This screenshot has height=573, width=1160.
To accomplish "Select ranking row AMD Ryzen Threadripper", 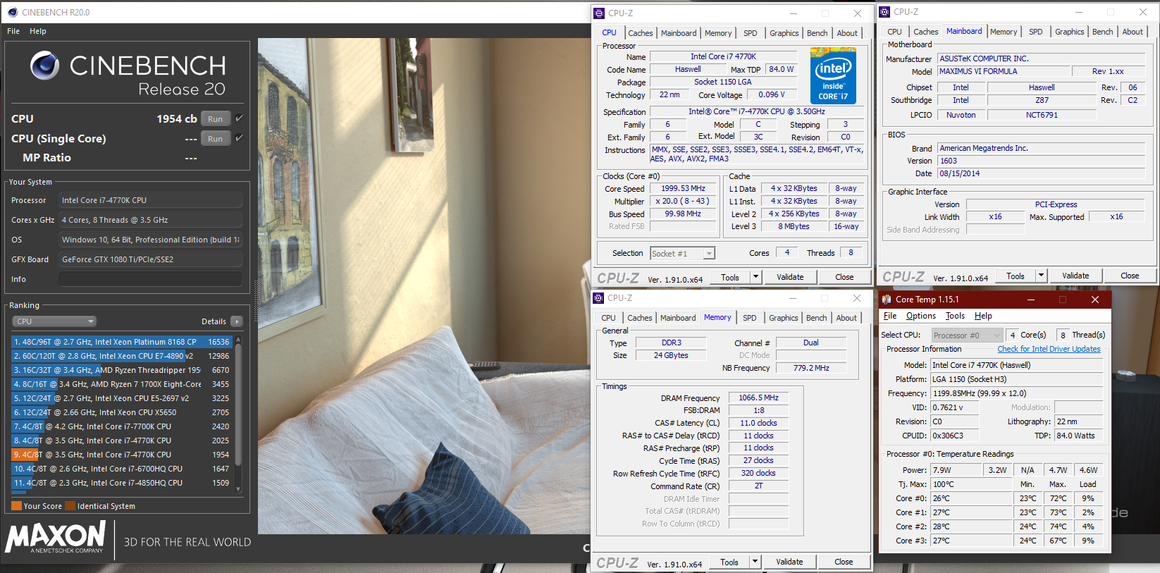I will (x=121, y=370).
